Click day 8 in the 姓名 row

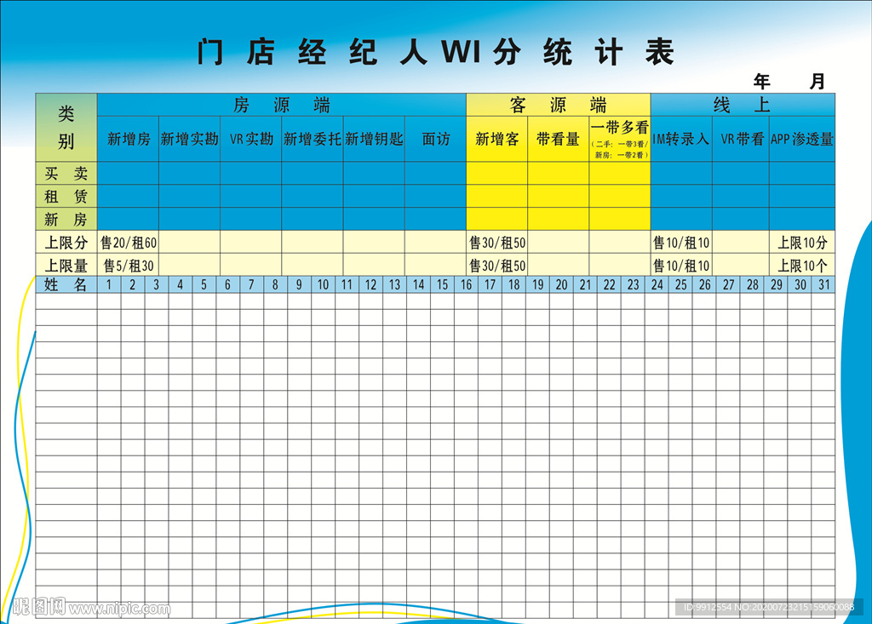pos(275,284)
